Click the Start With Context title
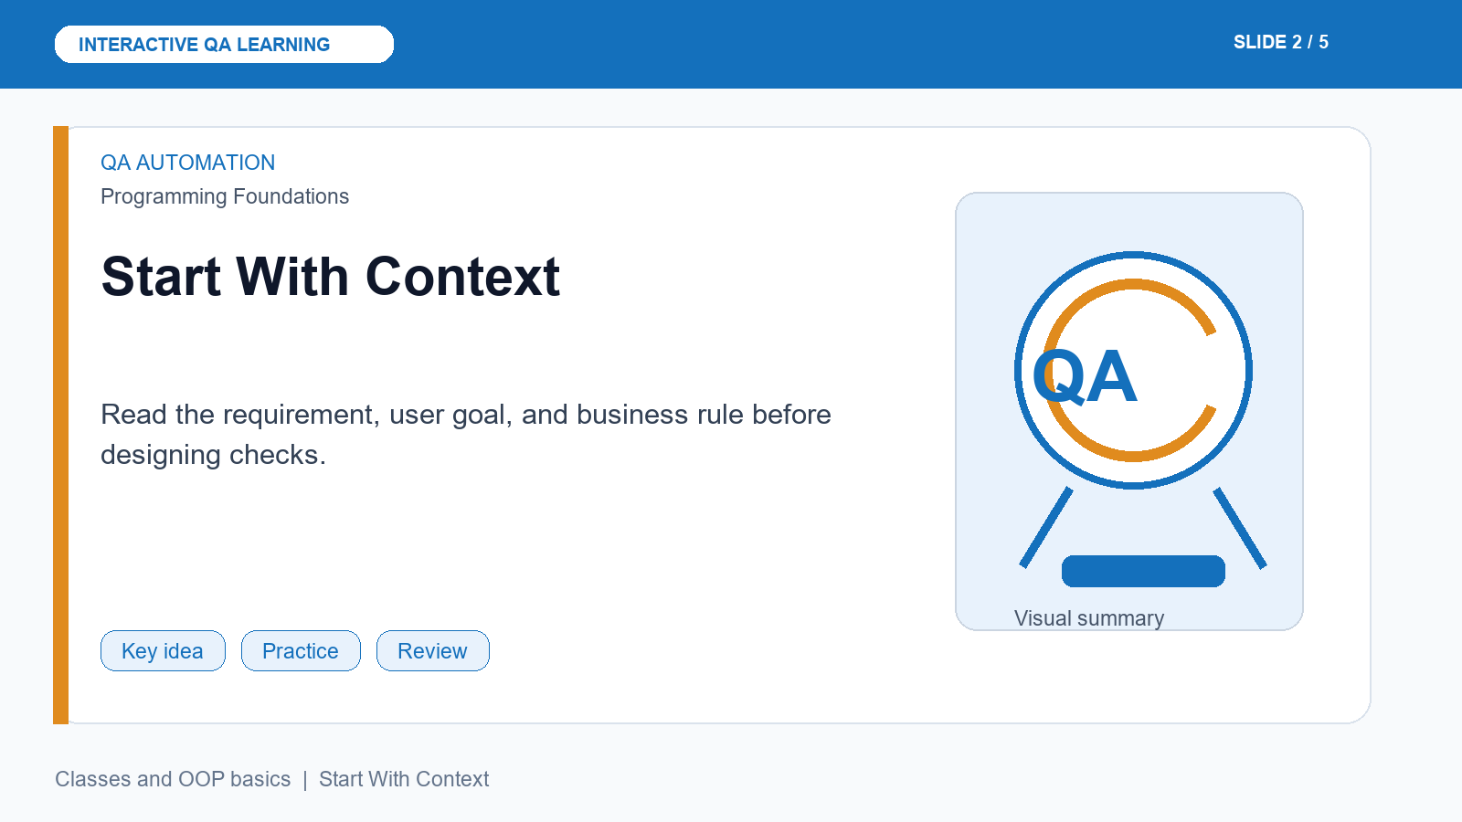Image resolution: width=1462 pixels, height=822 pixels. (331, 277)
